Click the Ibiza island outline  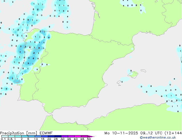(119, 82)
